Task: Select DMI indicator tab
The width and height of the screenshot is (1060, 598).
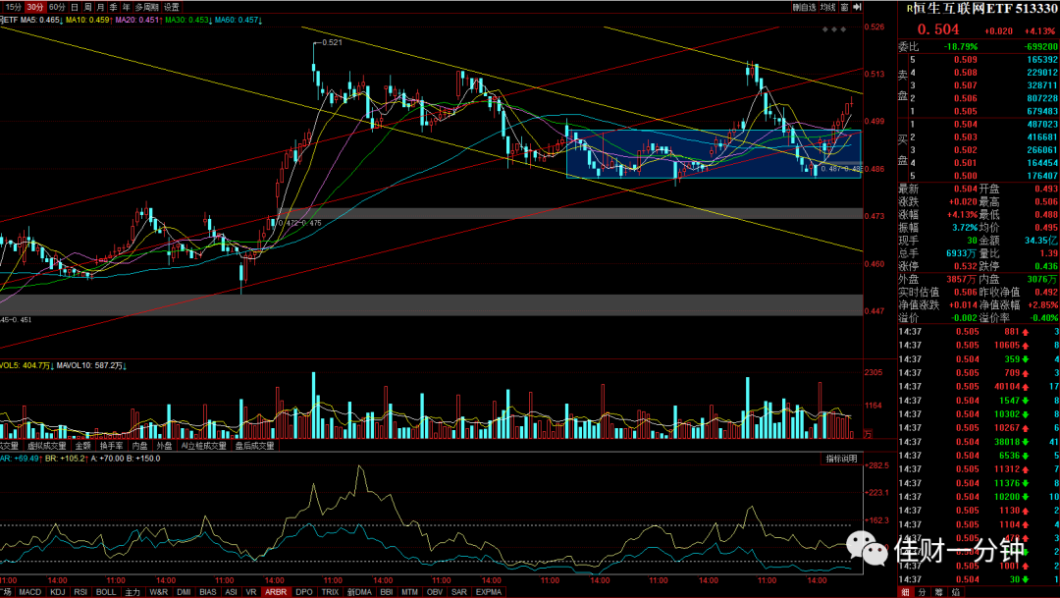Action: click(184, 592)
